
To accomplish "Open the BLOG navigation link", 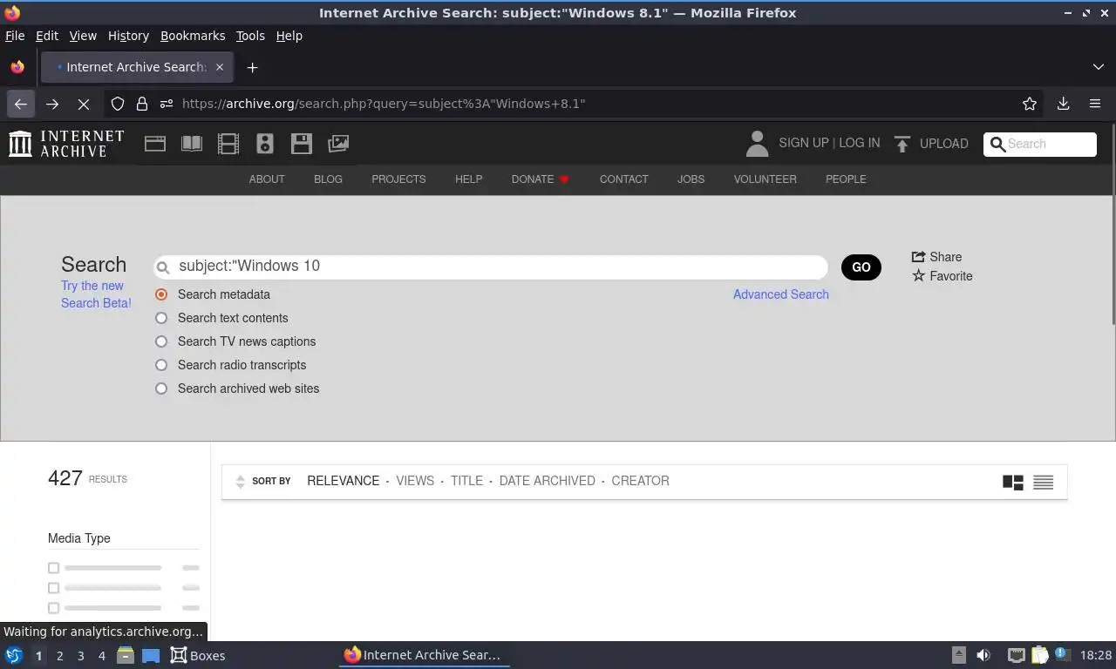I will [x=328, y=179].
